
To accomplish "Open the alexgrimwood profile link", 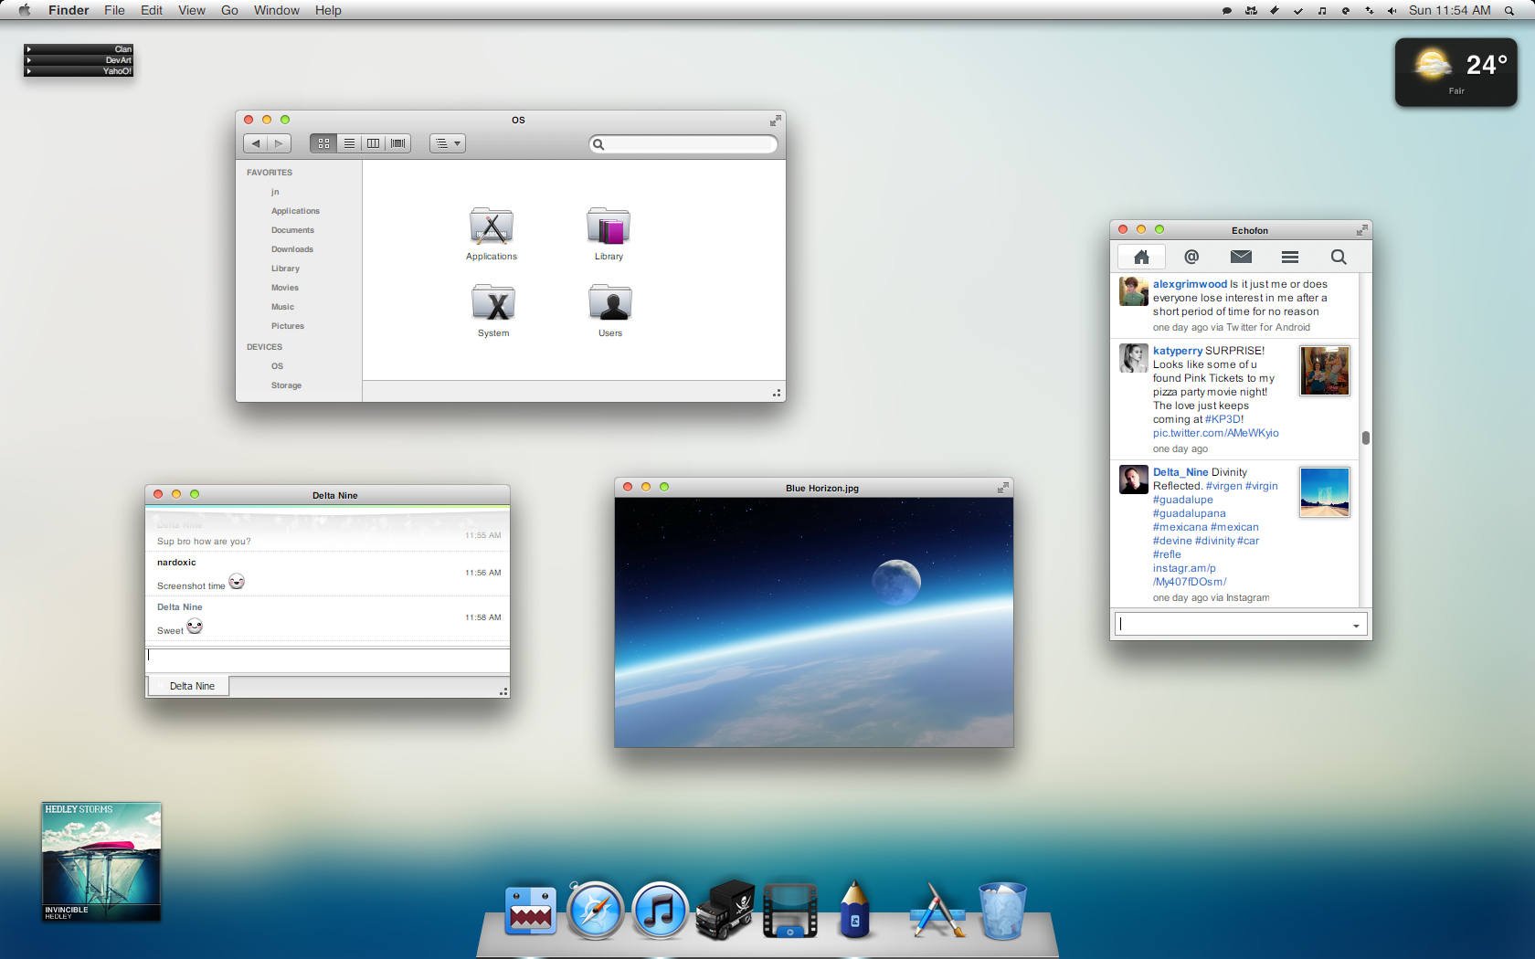I will (x=1190, y=284).
